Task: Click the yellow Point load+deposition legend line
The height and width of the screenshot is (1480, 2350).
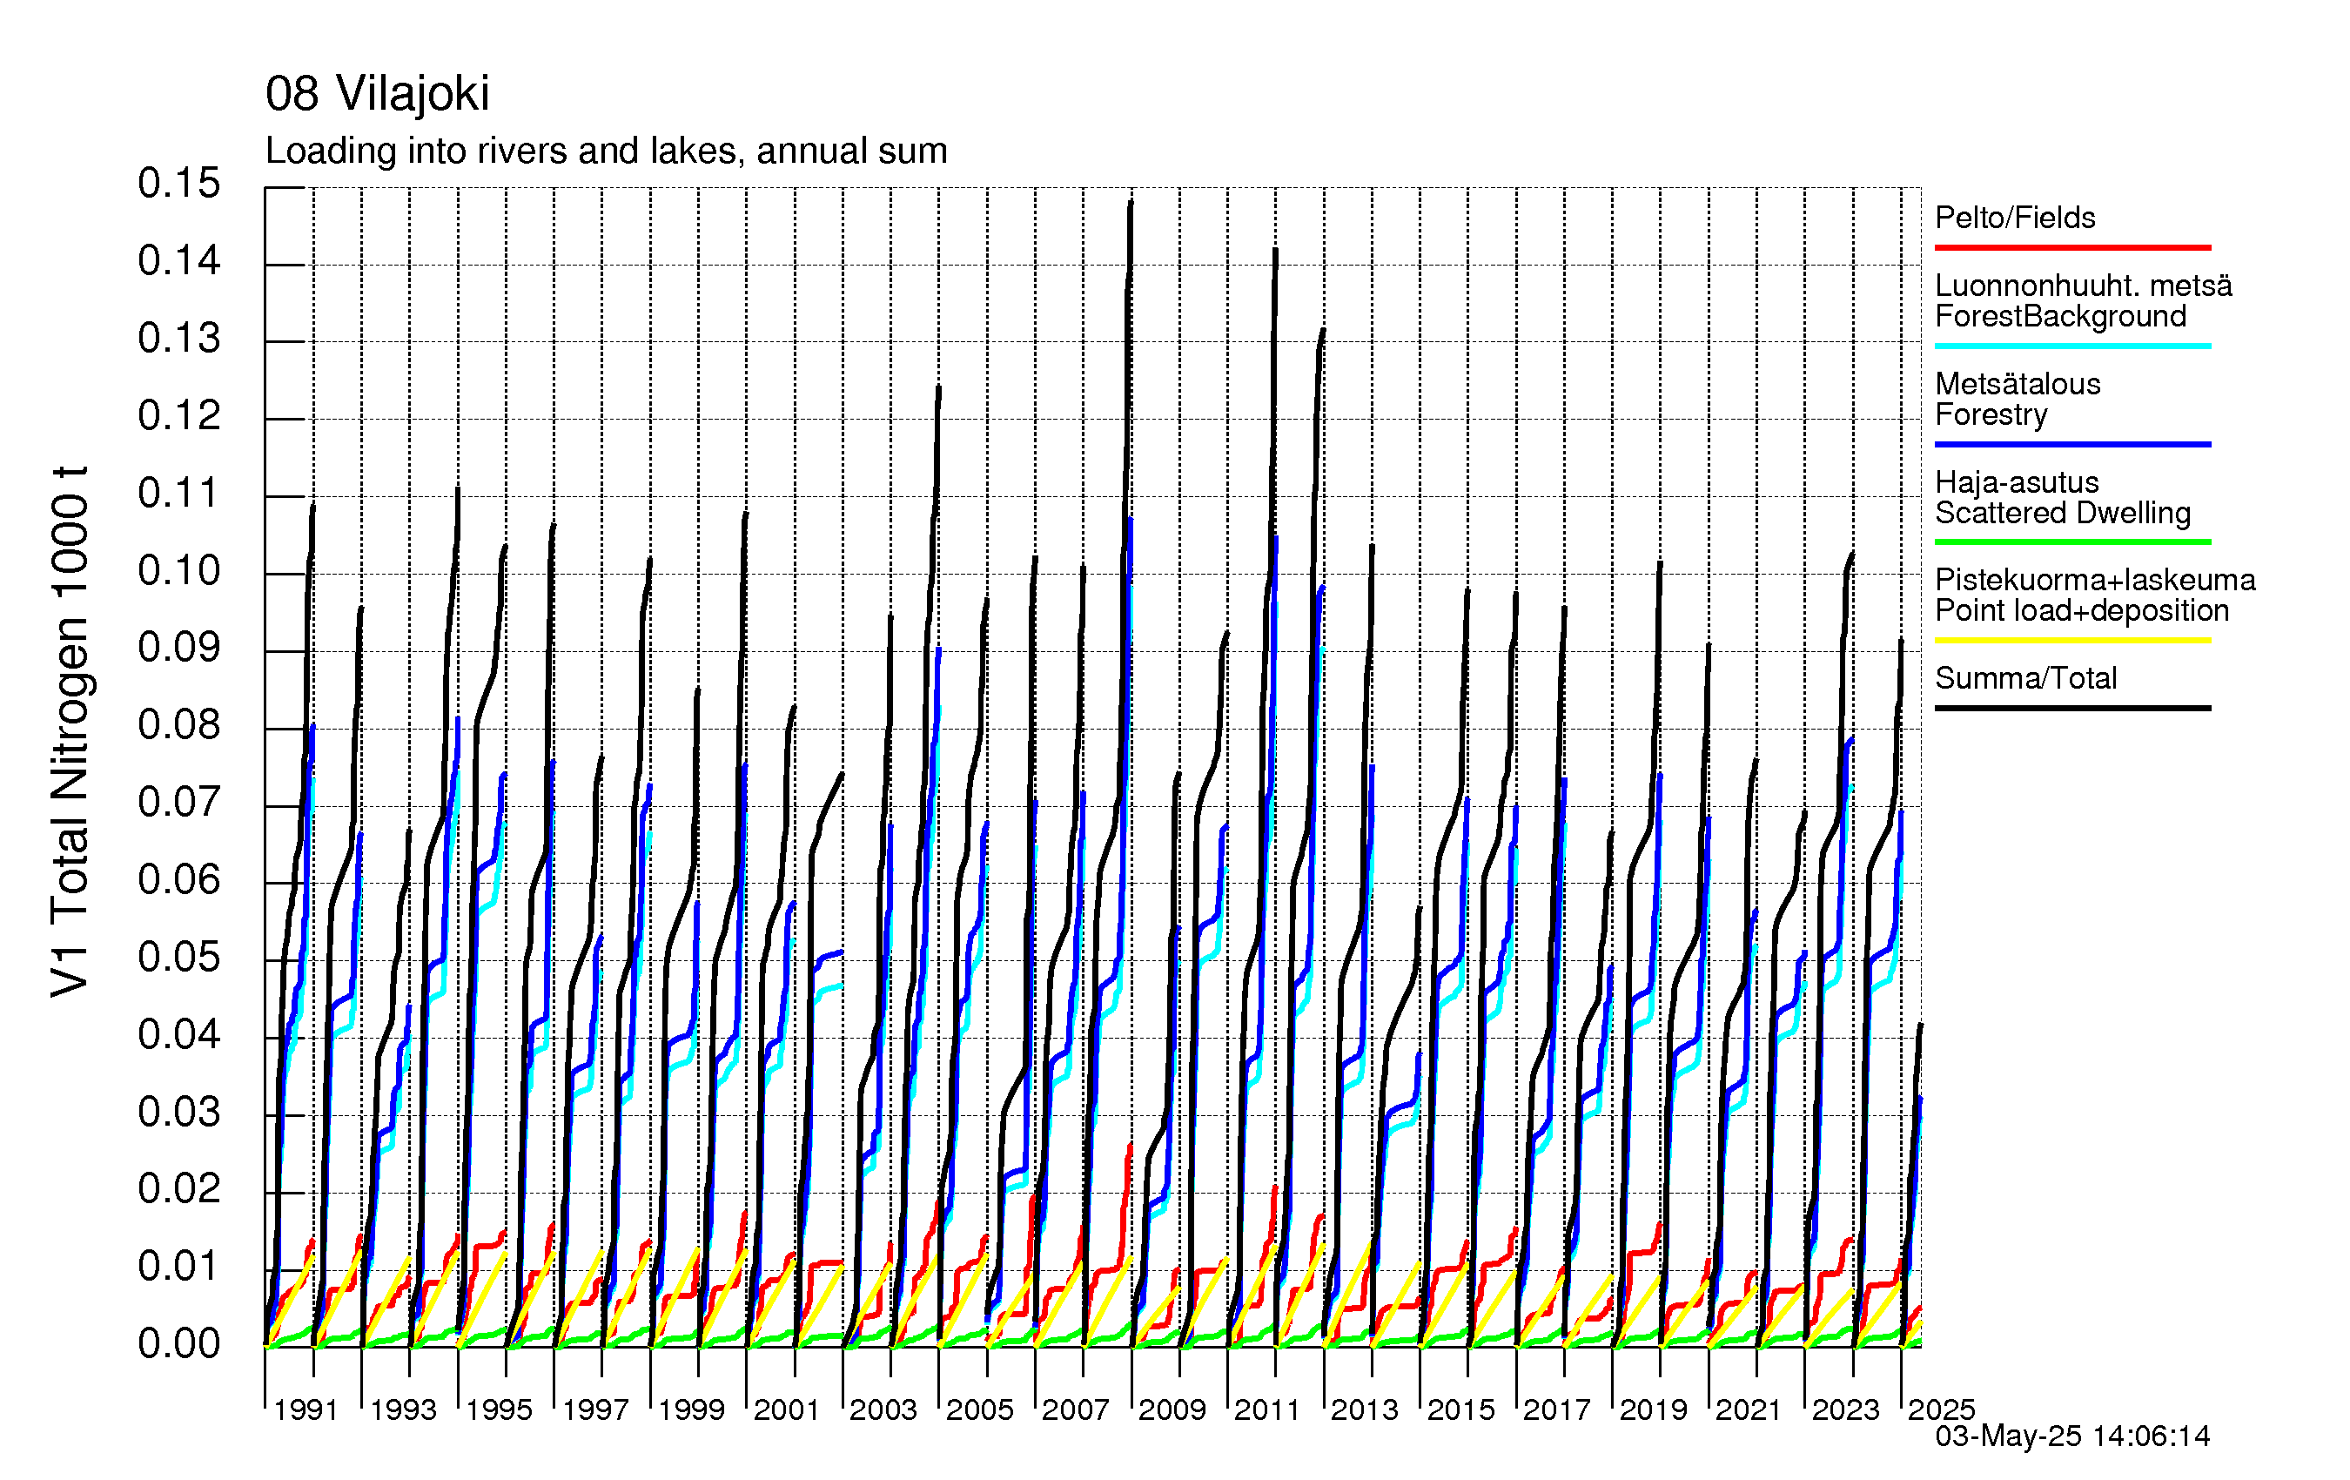Action: [2073, 641]
